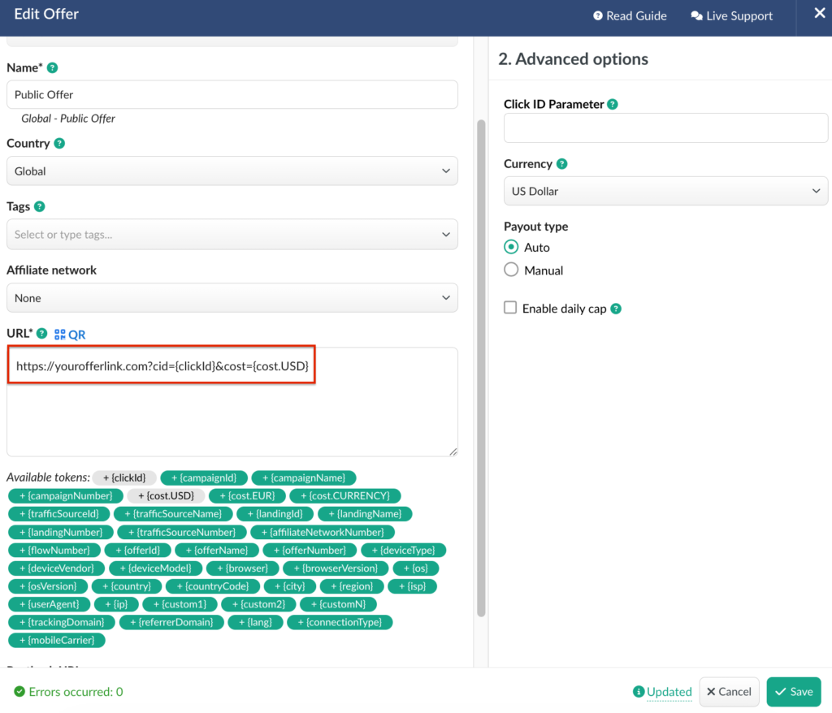Click help icon beside Enable daily cap
This screenshot has height=713, width=832.
[x=616, y=309]
